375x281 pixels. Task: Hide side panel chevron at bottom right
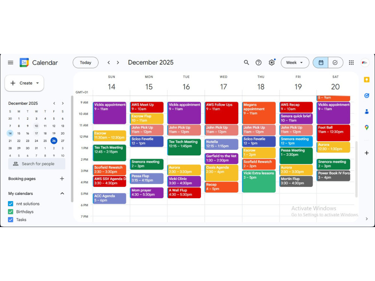[367, 219]
